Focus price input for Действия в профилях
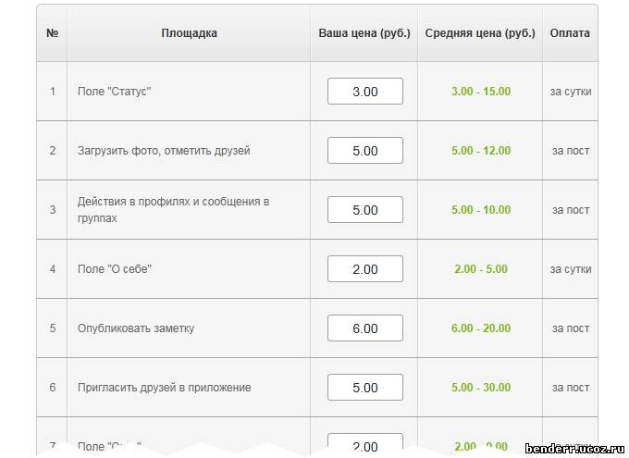 click(x=365, y=210)
